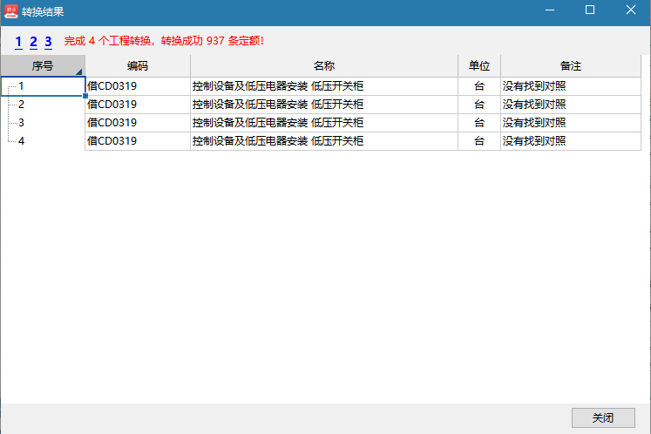Select tree row number 3
This screenshot has height=434, width=651.
[x=22, y=123]
